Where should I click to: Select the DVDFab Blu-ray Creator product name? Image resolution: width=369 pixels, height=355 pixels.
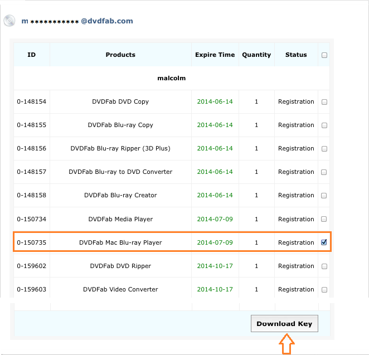coord(120,195)
